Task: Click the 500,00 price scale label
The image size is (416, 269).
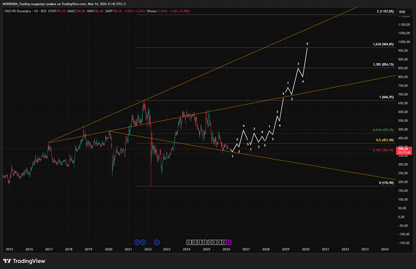Action: (x=404, y=129)
